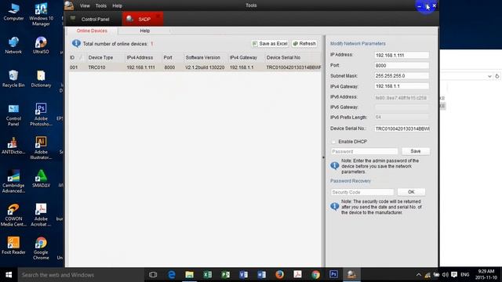Select device row 001 TRC010
Viewport: 502px width, 282px height.
click(195, 67)
